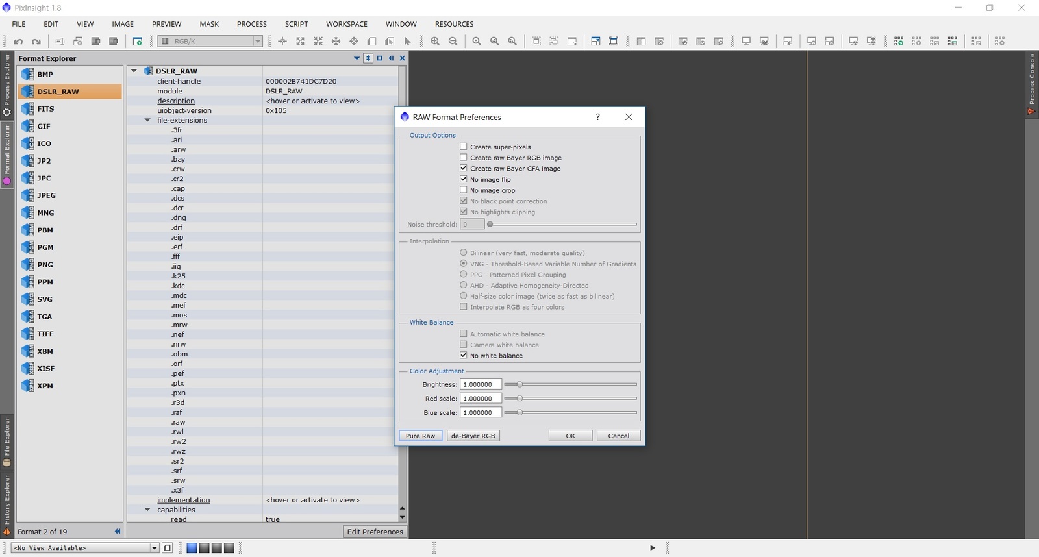Click the Format Explorer float window square icon
The image size is (1039, 557).
pos(380,58)
